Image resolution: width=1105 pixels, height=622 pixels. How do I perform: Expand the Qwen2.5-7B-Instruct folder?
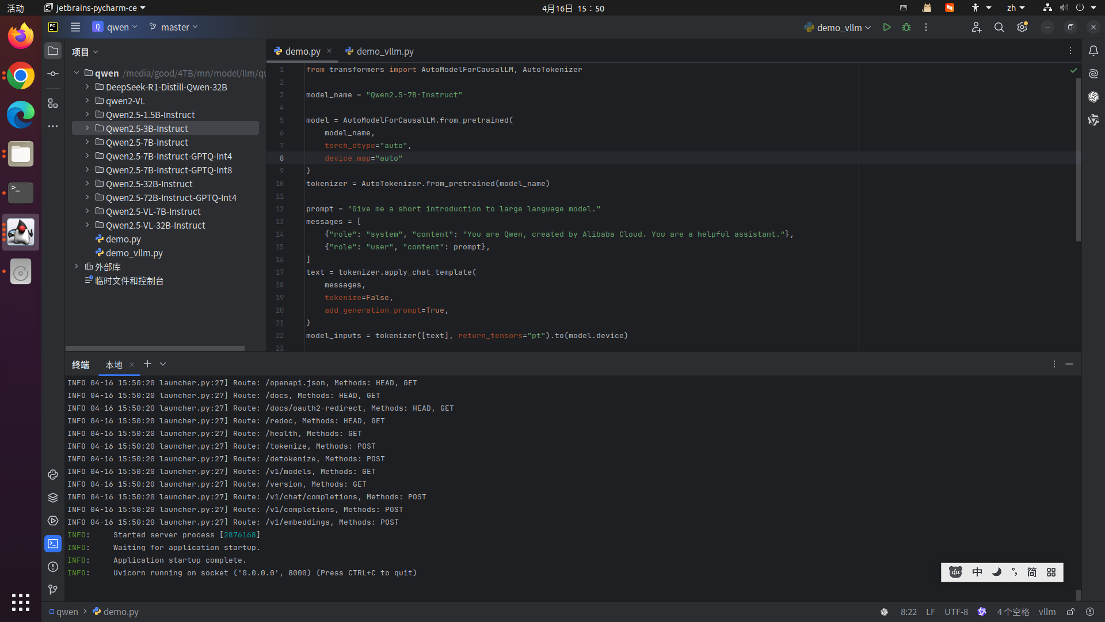point(87,142)
